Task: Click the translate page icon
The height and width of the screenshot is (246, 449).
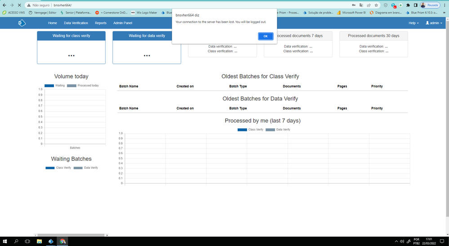Action: pos(361,5)
